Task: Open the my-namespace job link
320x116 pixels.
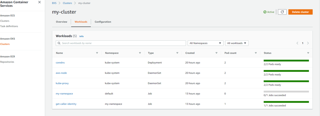Action: coord(64,94)
